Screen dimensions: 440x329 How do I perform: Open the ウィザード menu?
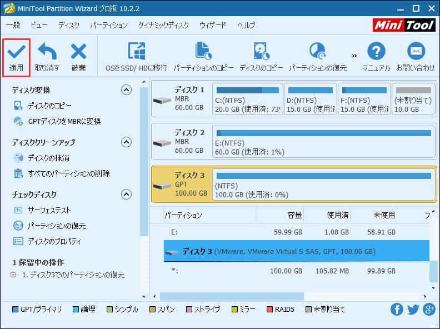coord(213,25)
